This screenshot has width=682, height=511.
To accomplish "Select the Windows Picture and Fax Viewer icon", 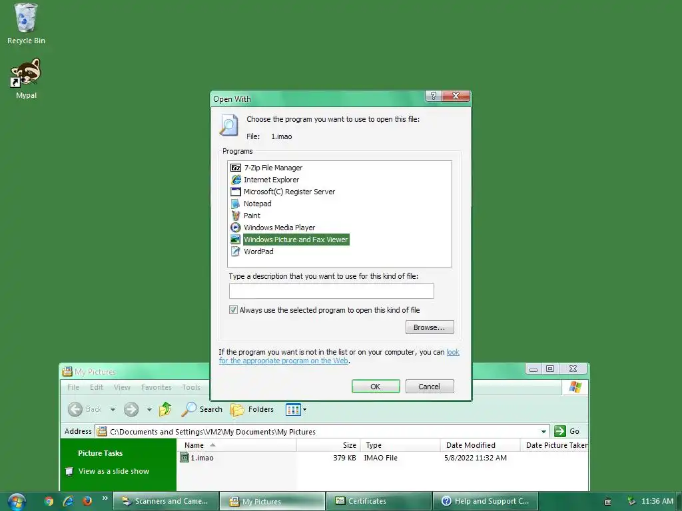I will point(235,240).
